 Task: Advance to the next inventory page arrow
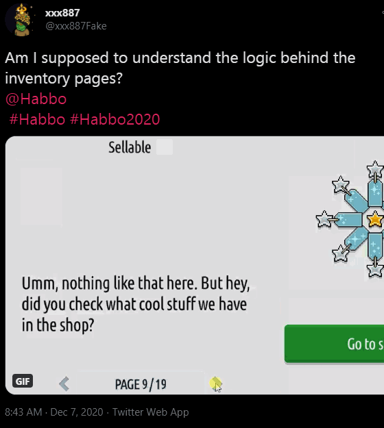[x=216, y=383]
